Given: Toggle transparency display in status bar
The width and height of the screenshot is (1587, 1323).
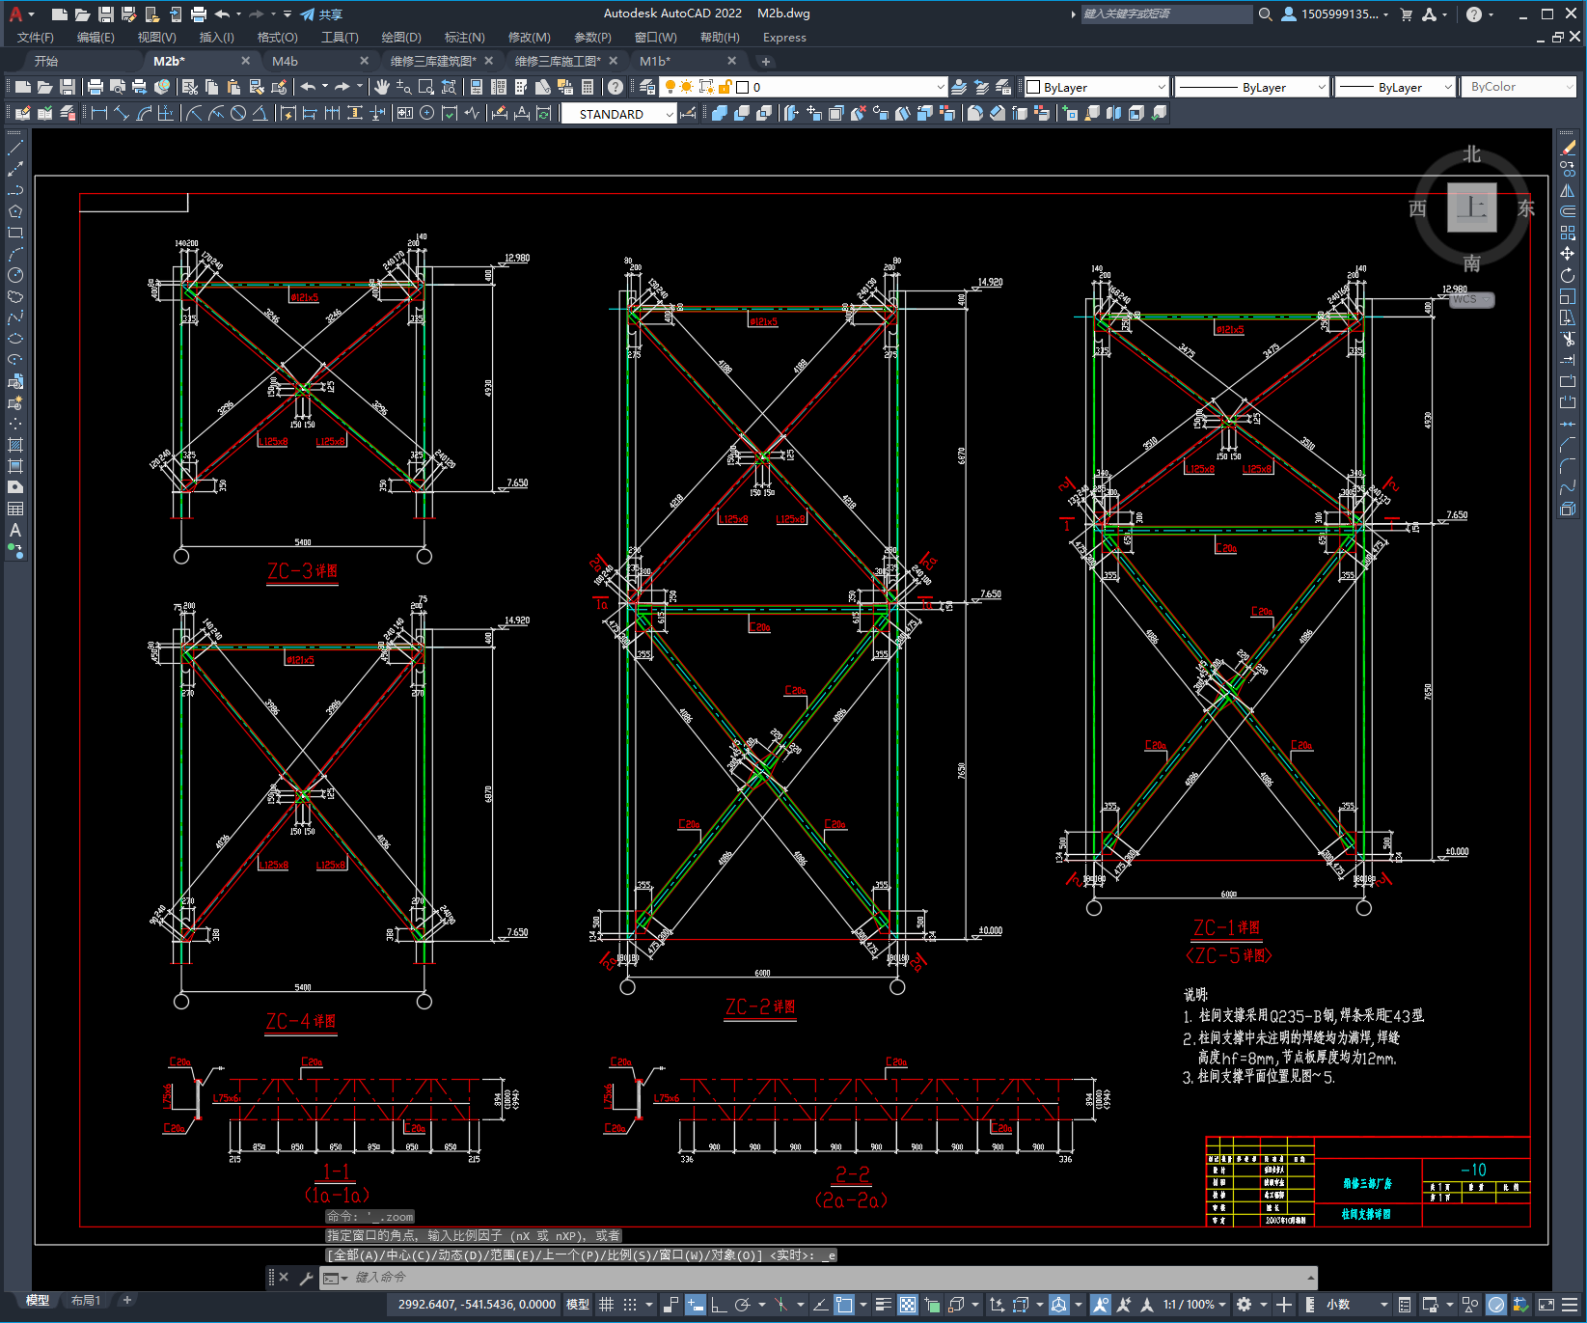Looking at the screenshot, I should [x=908, y=1305].
